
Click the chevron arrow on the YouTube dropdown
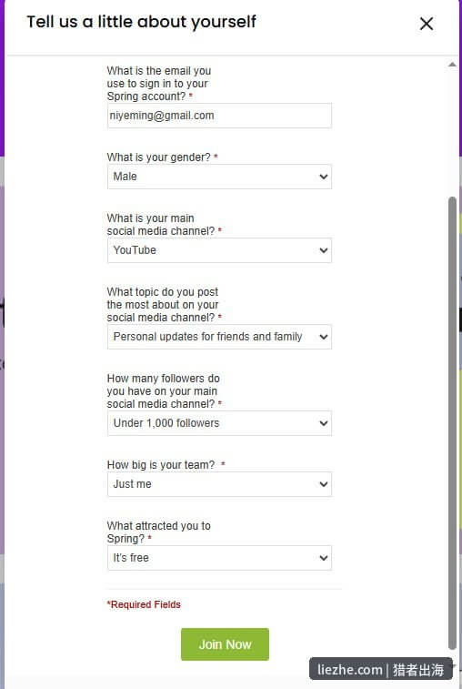(324, 250)
